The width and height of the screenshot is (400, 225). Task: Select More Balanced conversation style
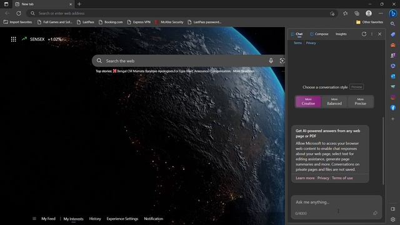[334, 101]
